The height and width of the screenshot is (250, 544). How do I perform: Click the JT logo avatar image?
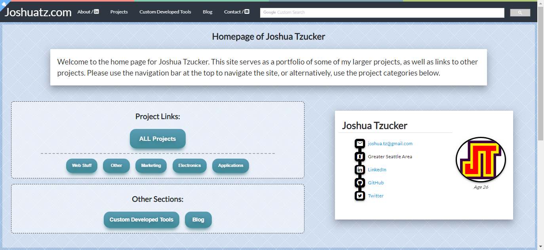click(481, 160)
